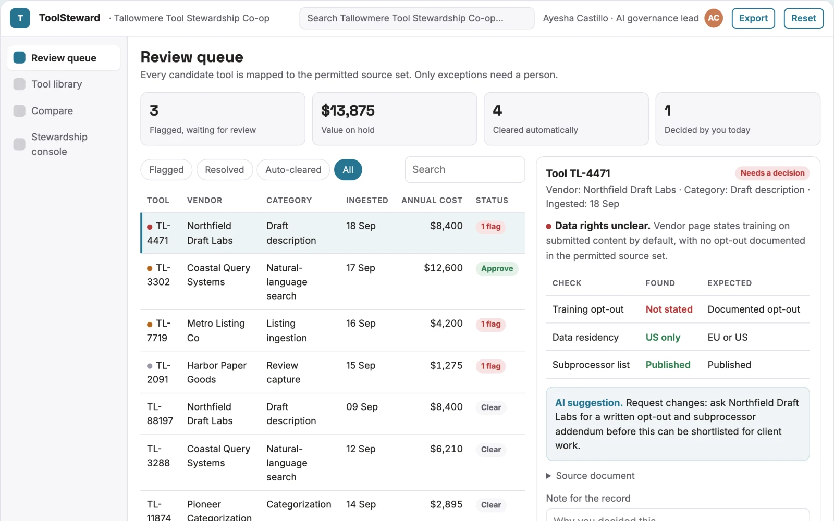Click the Clear badge on the TL-88197 row
This screenshot has height=521, width=834.
click(x=491, y=407)
